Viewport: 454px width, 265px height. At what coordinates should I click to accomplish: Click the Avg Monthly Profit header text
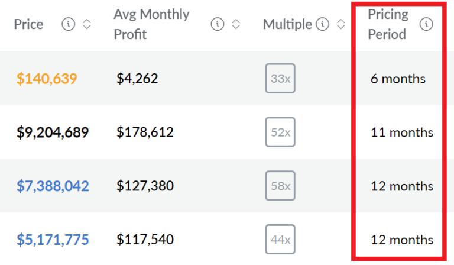click(x=151, y=24)
